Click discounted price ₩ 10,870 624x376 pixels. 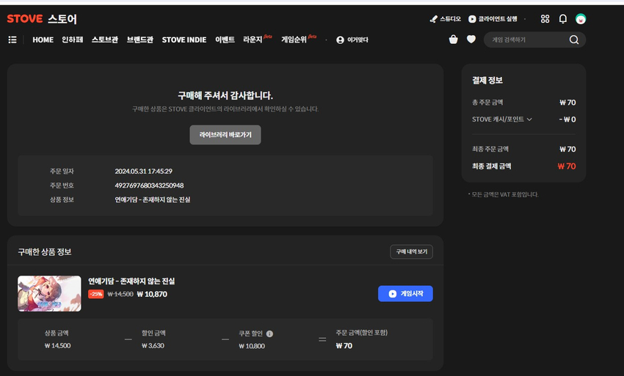152,294
